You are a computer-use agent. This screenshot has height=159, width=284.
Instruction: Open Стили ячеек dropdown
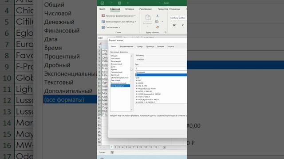[111, 27]
